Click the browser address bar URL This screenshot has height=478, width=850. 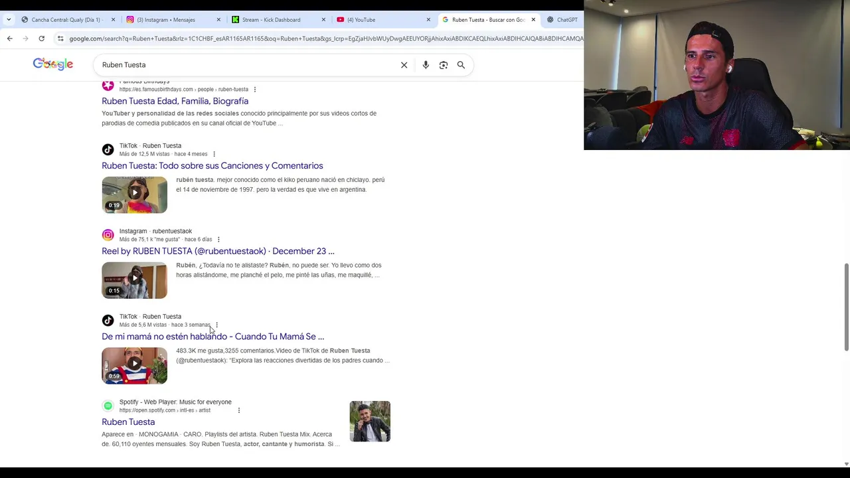325,39
